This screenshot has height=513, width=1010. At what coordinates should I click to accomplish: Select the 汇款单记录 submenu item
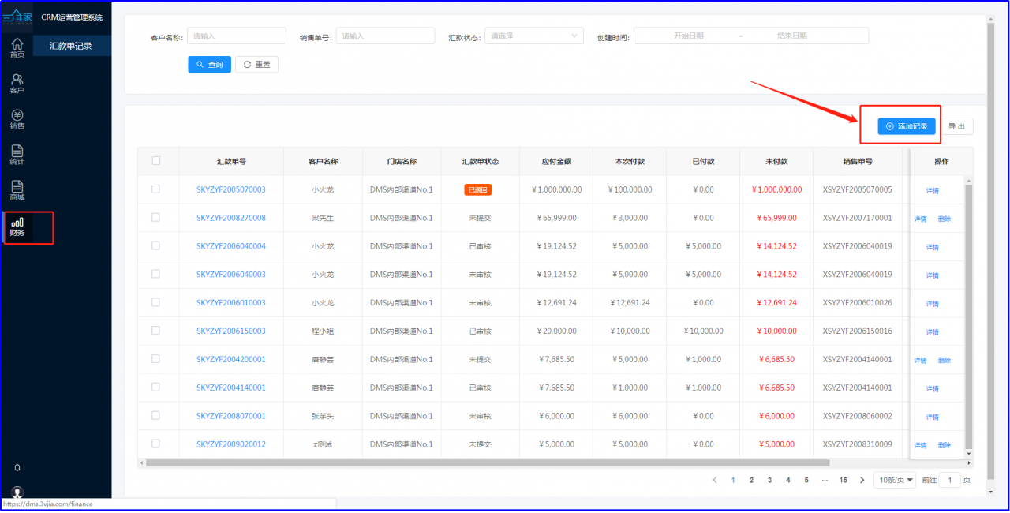click(x=72, y=46)
